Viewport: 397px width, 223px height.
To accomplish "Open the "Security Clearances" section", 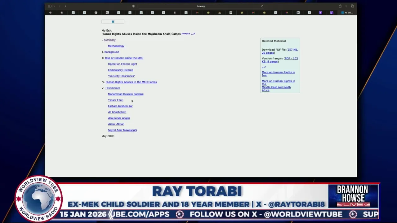I will [x=122, y=76].
